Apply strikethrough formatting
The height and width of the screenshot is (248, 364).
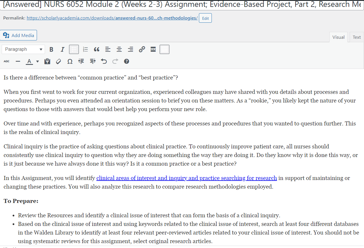click(x=7, y=61)
